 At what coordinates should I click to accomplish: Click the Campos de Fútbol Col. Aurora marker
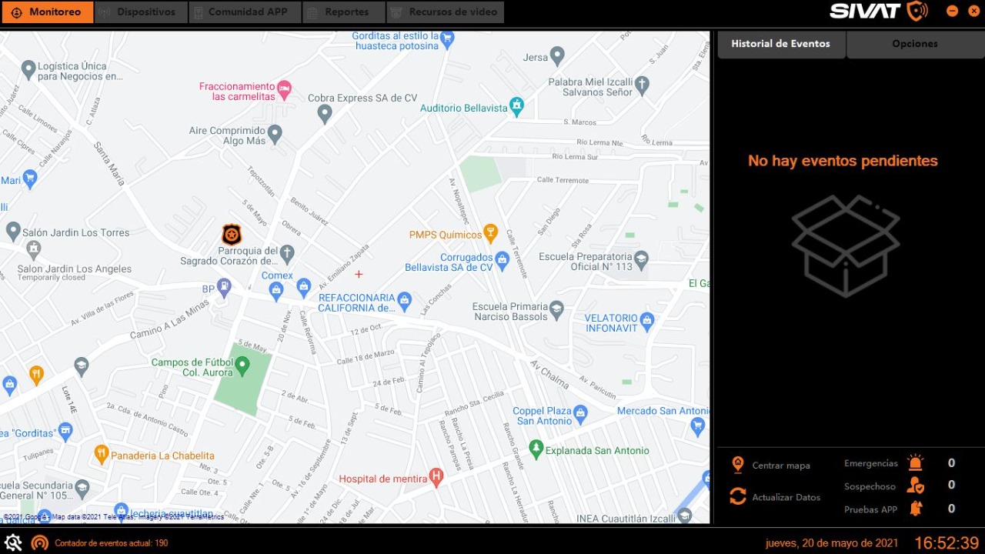242,365
